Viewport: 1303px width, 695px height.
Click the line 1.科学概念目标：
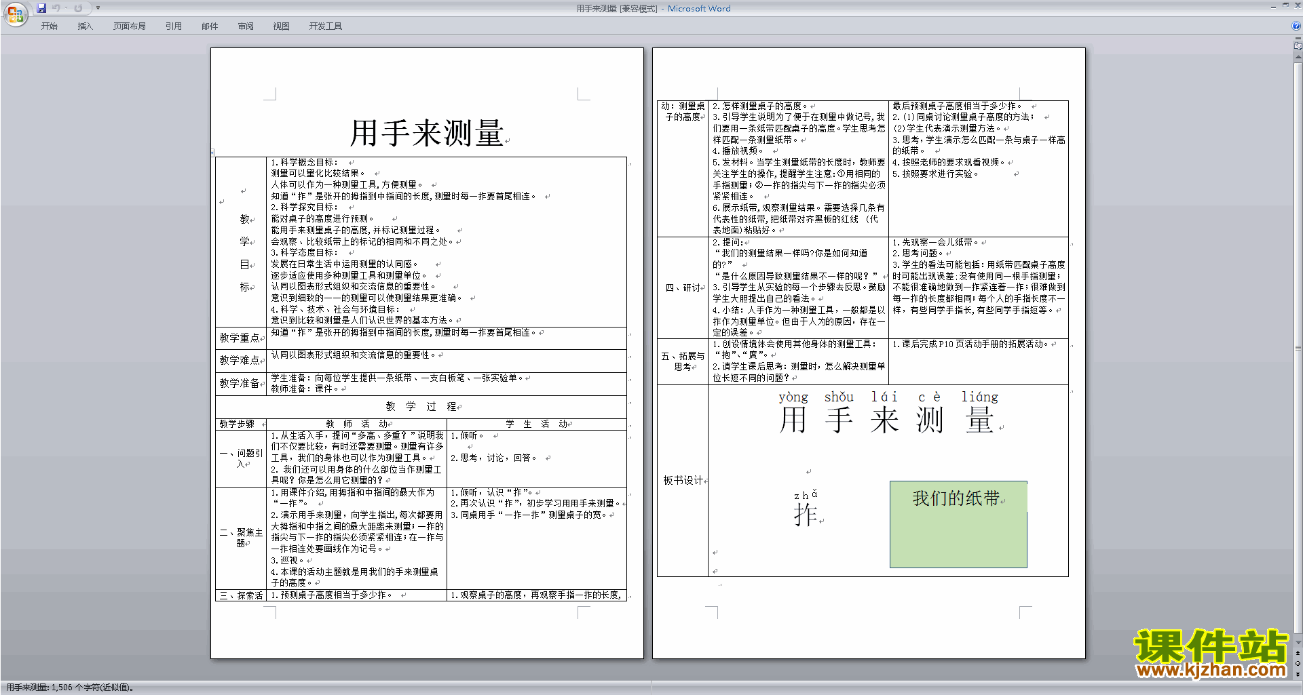(304, 162)
